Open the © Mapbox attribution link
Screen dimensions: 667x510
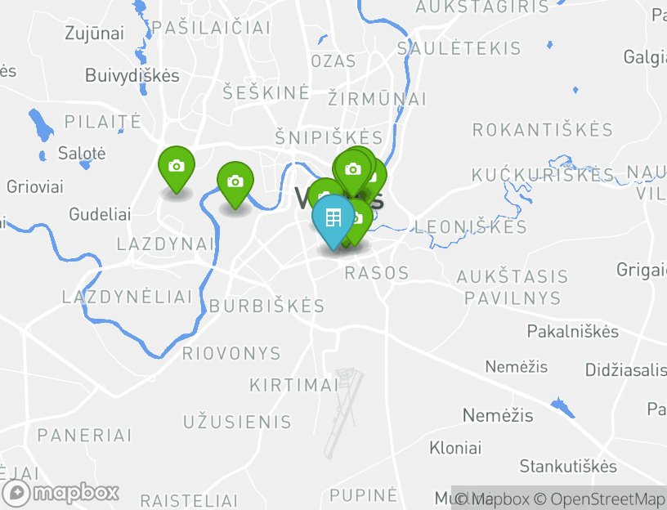492,498
